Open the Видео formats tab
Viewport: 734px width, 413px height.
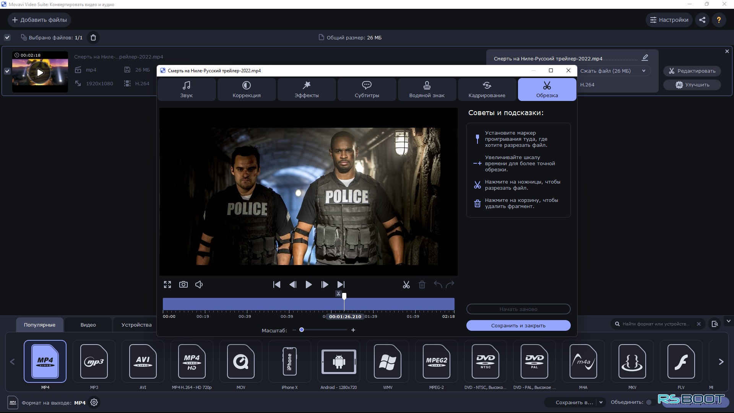click(x=88, y=325)
